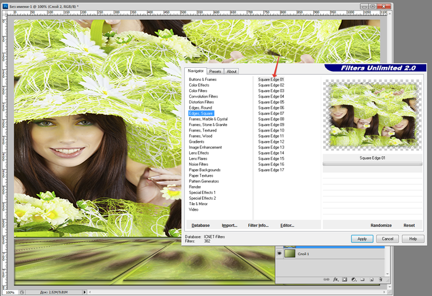Viewport: 432px width, 296px height.
Task: Click the link layers icon
Action: tap(327, 280)
